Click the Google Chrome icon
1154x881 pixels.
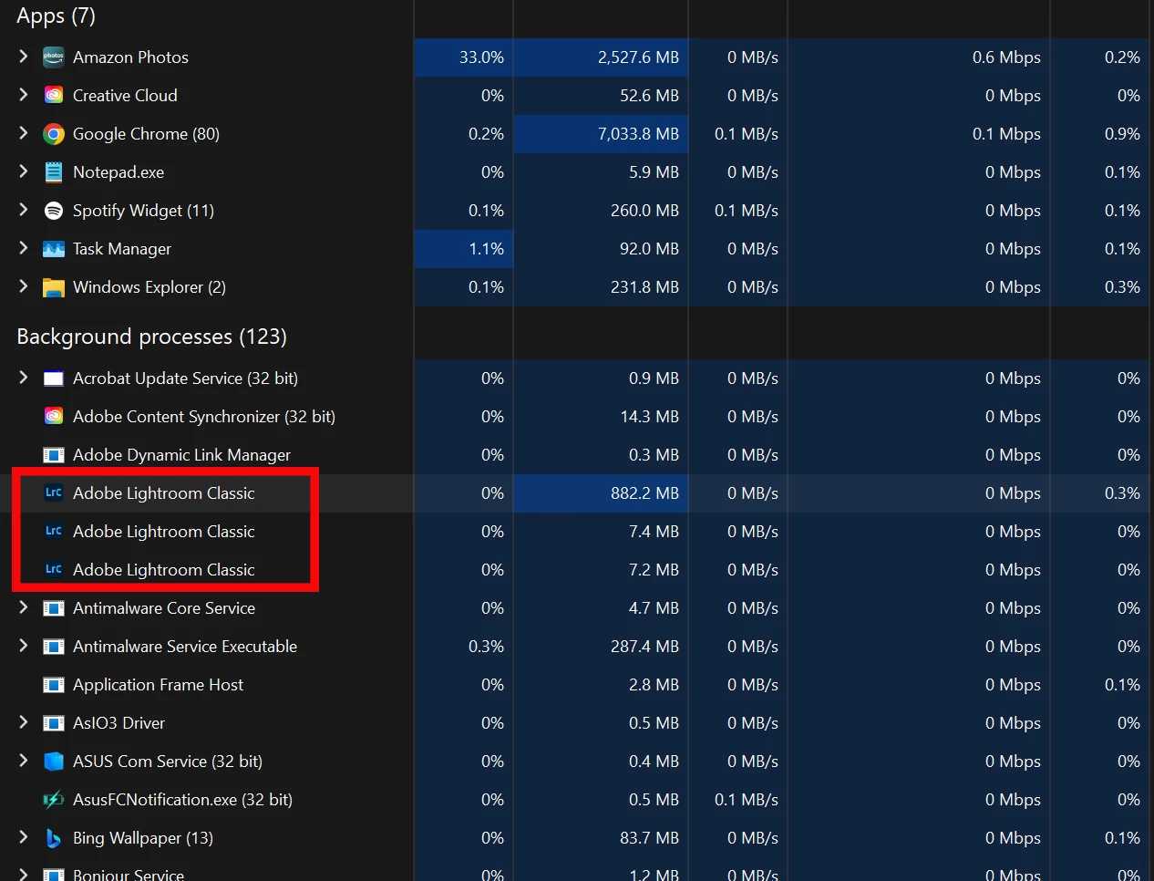click(54, 134)
